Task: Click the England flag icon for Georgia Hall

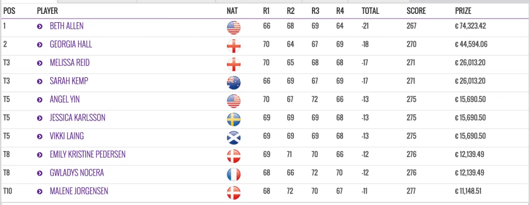Action: [234, 46]
